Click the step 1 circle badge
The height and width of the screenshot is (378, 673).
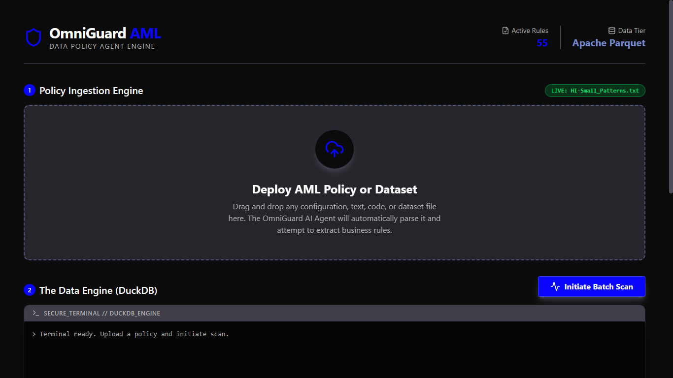click(30, 91)
